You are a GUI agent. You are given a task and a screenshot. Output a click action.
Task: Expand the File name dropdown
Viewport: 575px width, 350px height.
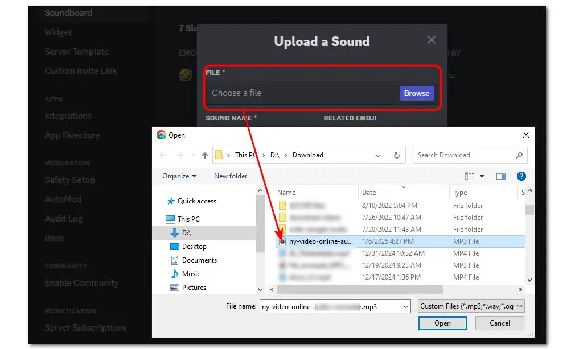(405, 306)
